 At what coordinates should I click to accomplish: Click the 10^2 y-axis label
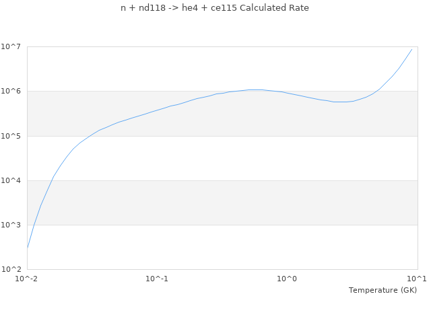(13, 269)
